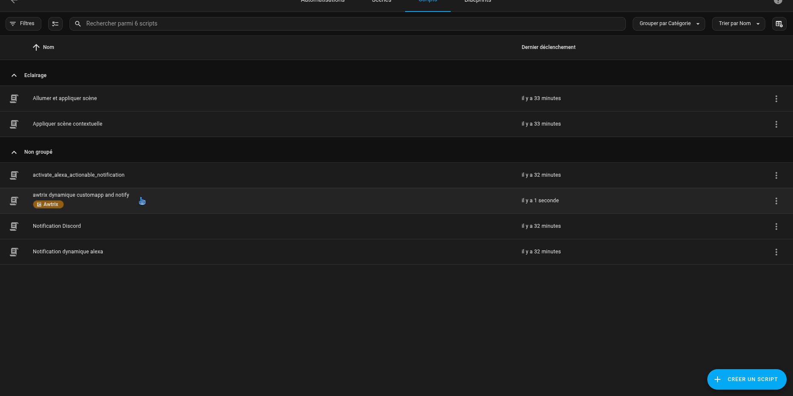Collapse the Non groupé group
The image size is (793, 396).
point(14,152)
